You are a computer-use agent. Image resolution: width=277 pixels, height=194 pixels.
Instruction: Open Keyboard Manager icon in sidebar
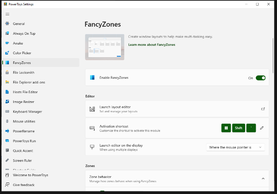(x=7, y=111)
